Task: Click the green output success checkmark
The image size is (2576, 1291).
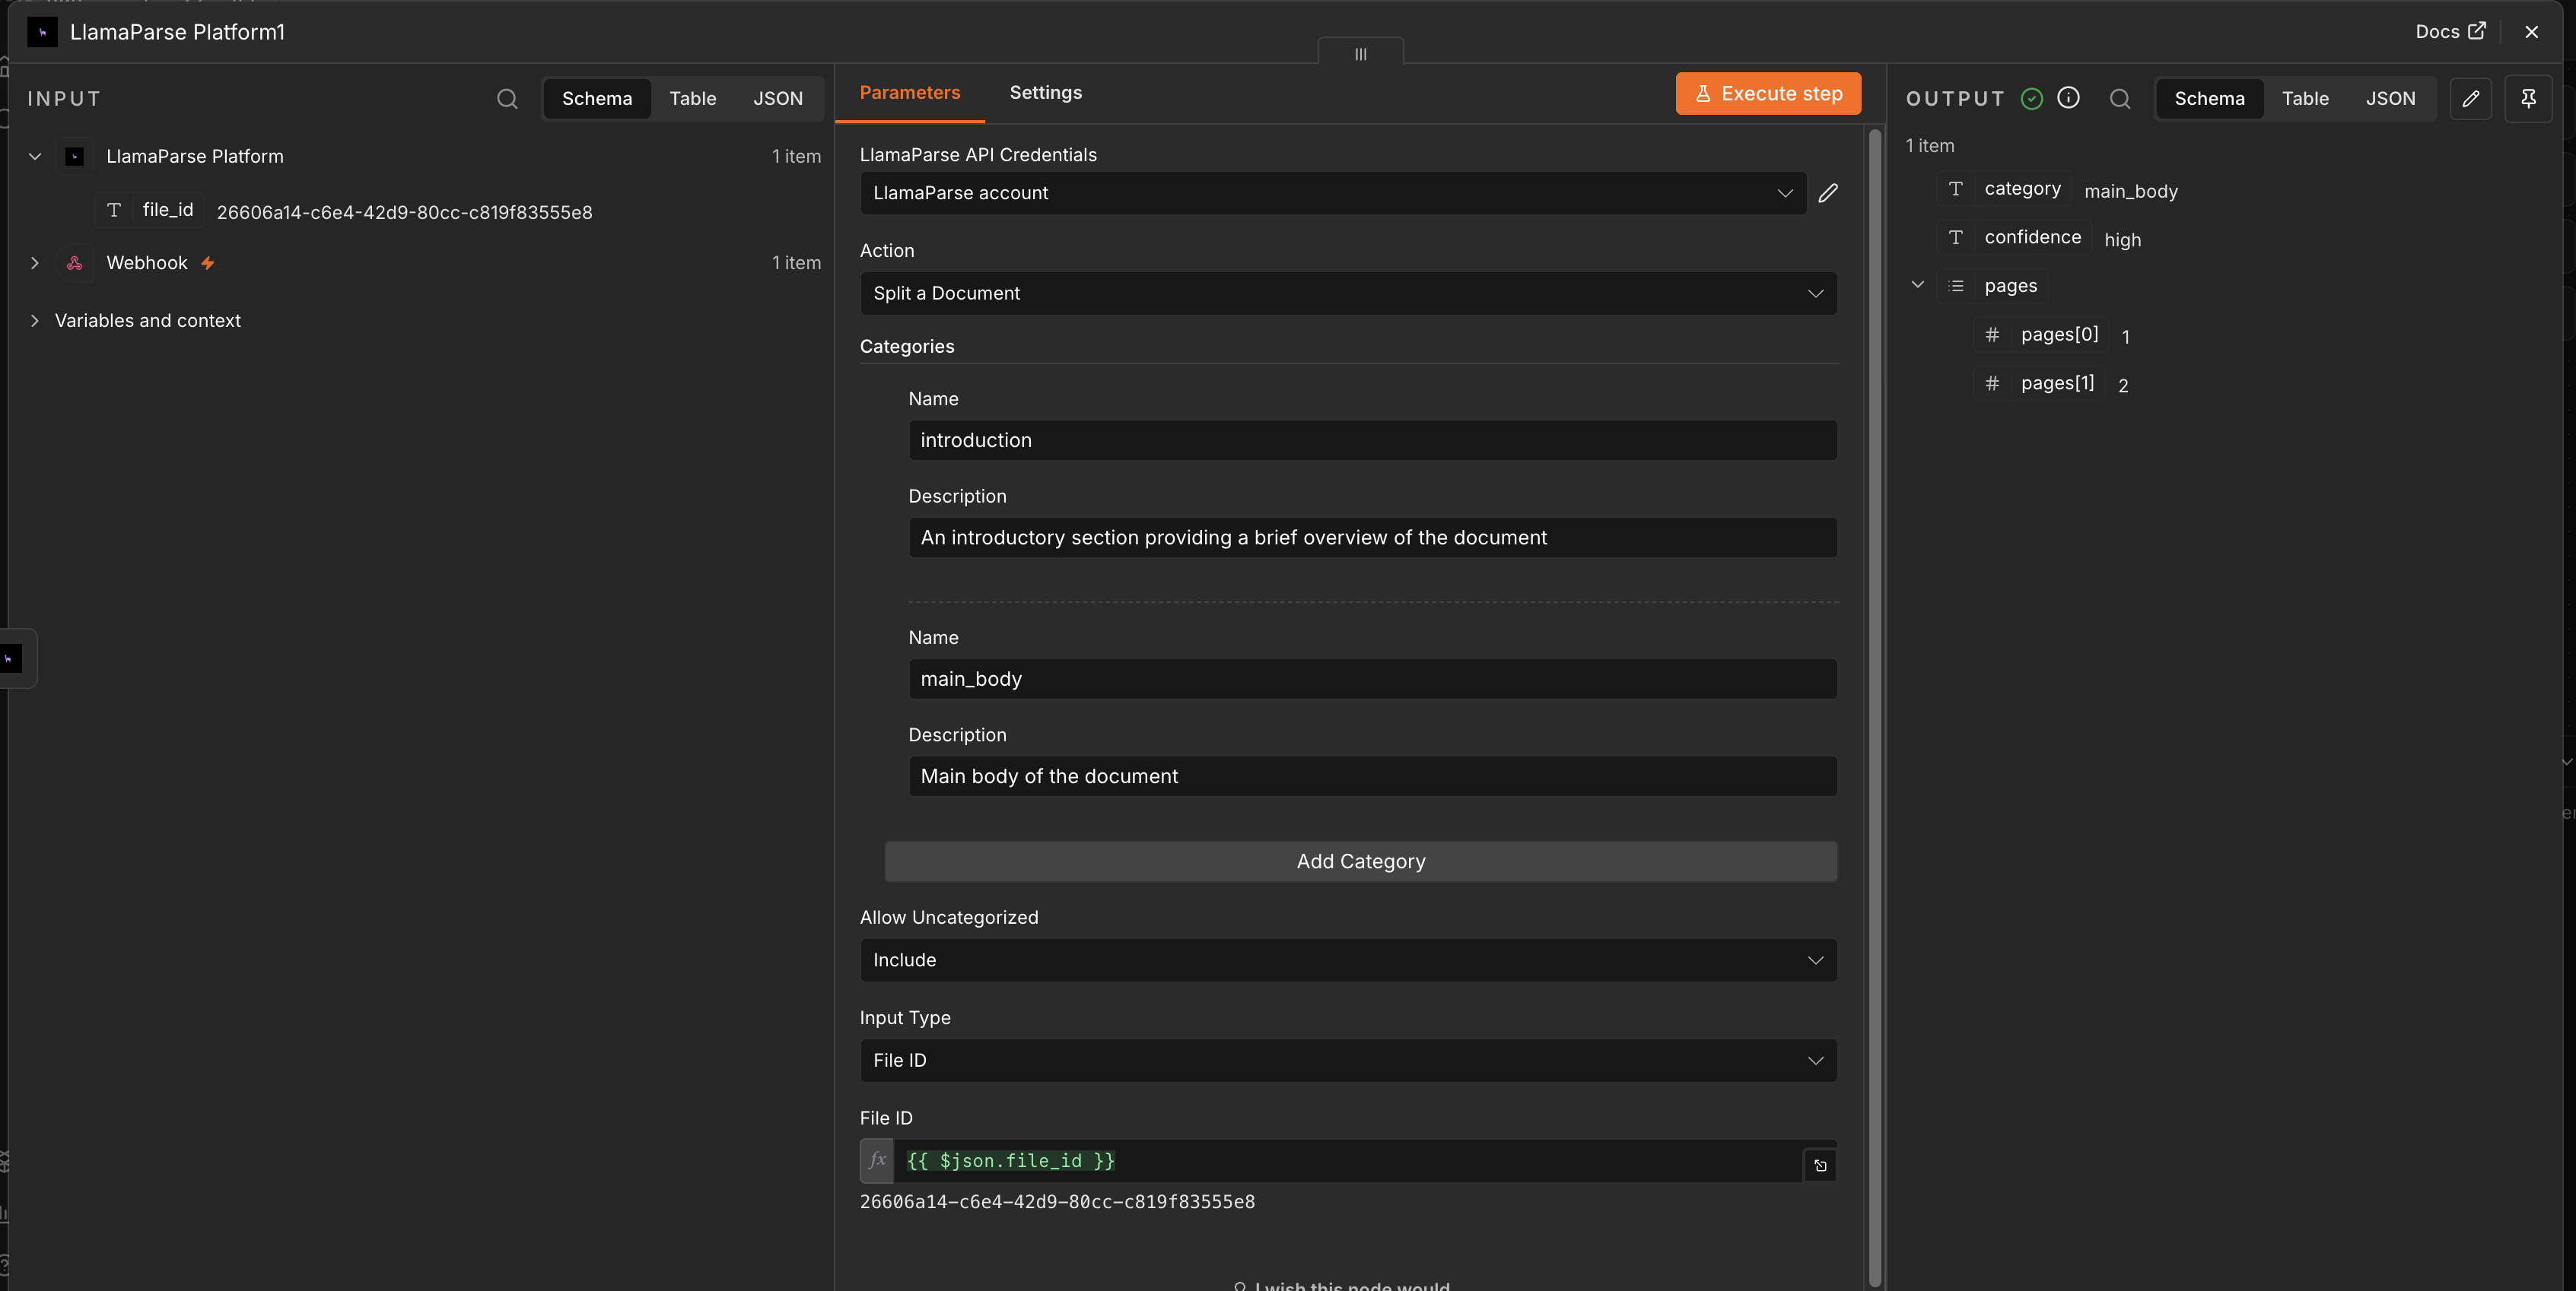Action: click(2031, 98)
